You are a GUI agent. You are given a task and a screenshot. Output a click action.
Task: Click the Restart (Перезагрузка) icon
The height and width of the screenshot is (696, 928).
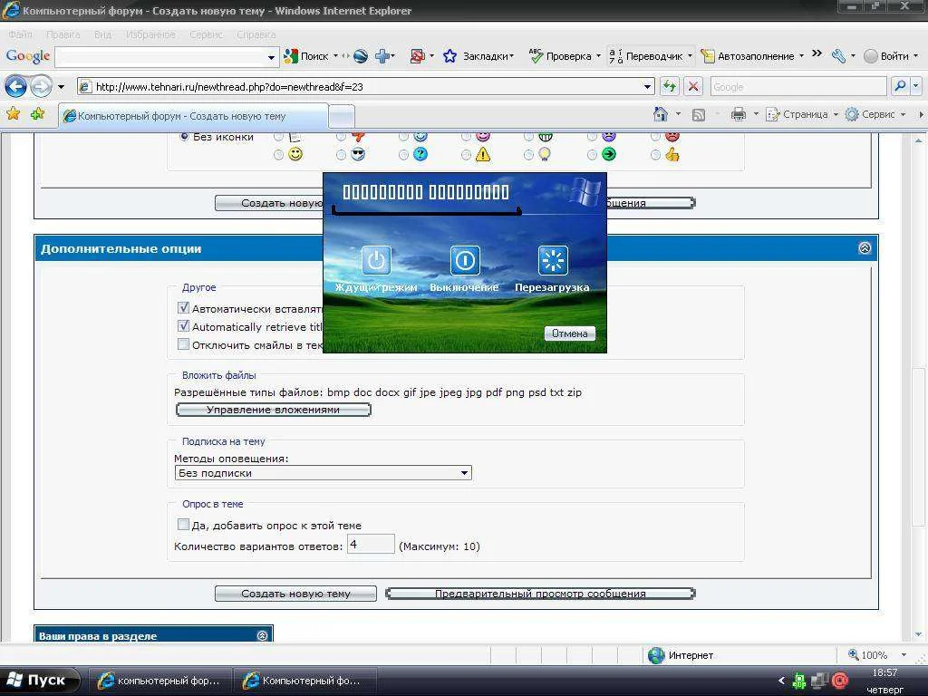point(552,261)
